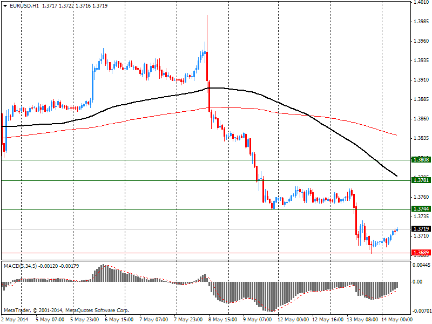
Task: Click the 14 May 00:00 time label
Action: click(x=397, y=320)
